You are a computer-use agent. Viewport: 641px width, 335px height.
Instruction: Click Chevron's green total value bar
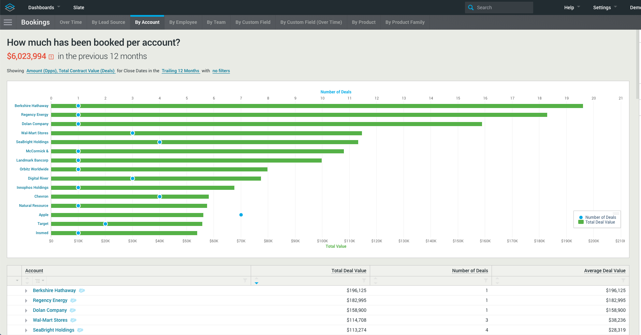tap(130, 197)
